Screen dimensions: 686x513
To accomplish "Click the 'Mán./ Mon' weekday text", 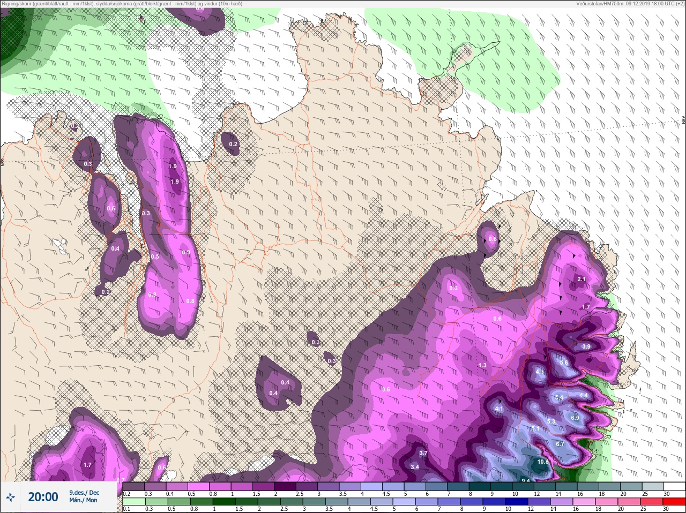I will pos(83,500).
